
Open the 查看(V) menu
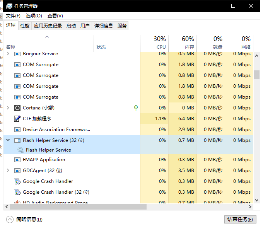point(55,16)
